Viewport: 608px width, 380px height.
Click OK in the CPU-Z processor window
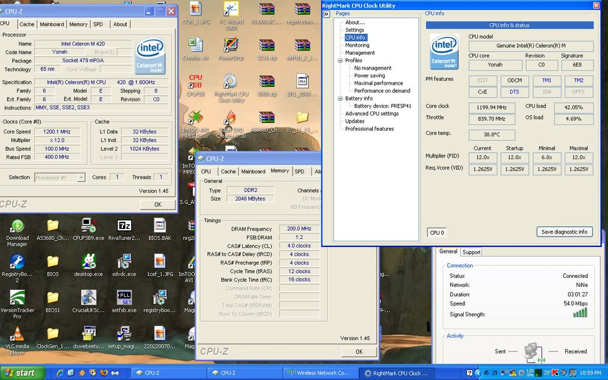(158, 204)
